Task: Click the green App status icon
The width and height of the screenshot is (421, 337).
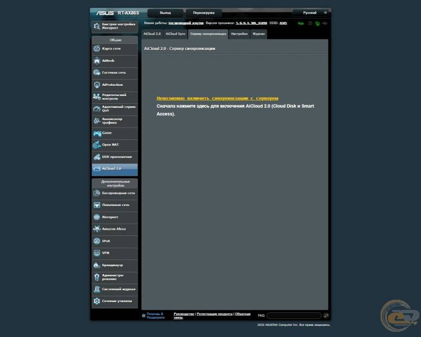Action: 301,24
